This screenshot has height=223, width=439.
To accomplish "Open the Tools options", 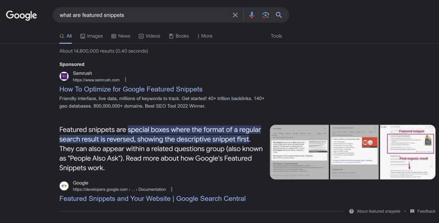I will point(276,36).
